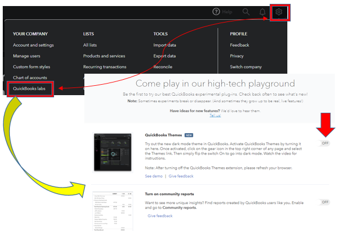This screenshot has height=231, width=348.
Task: Open the search magnifier icon
Action: [246, 12]
